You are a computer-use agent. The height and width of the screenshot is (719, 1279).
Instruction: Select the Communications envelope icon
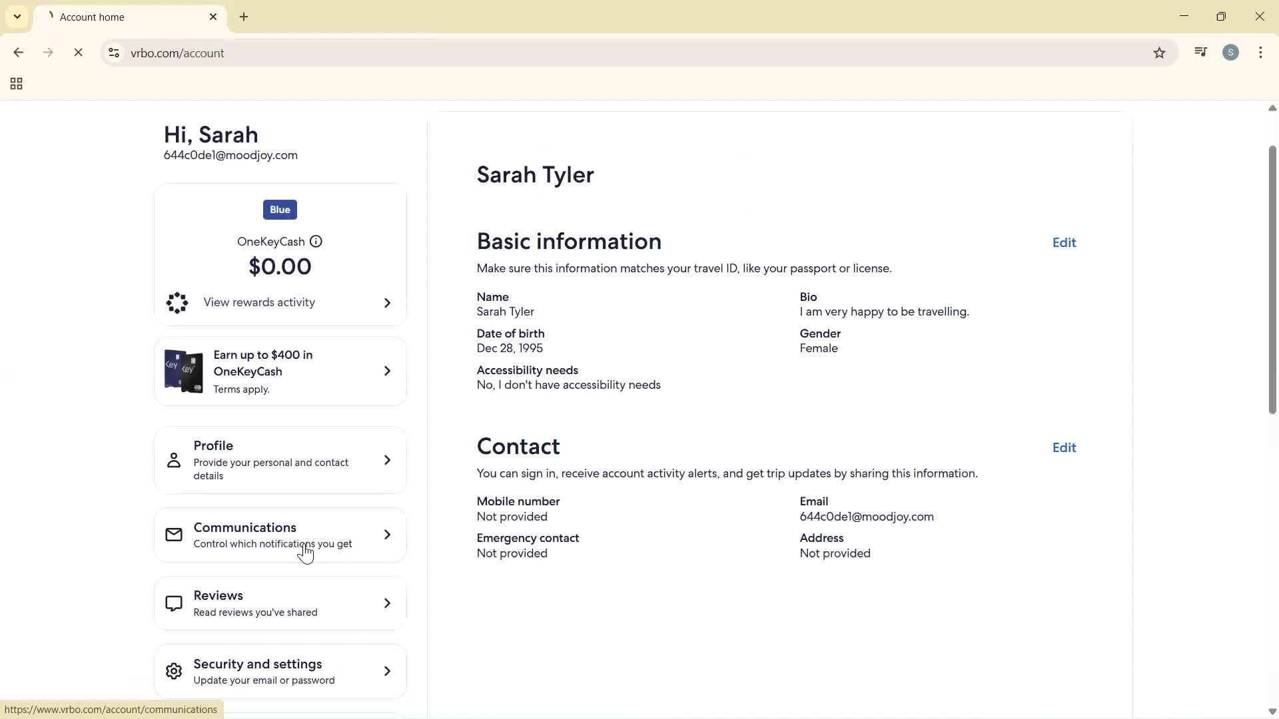click(x=173, y=534)
